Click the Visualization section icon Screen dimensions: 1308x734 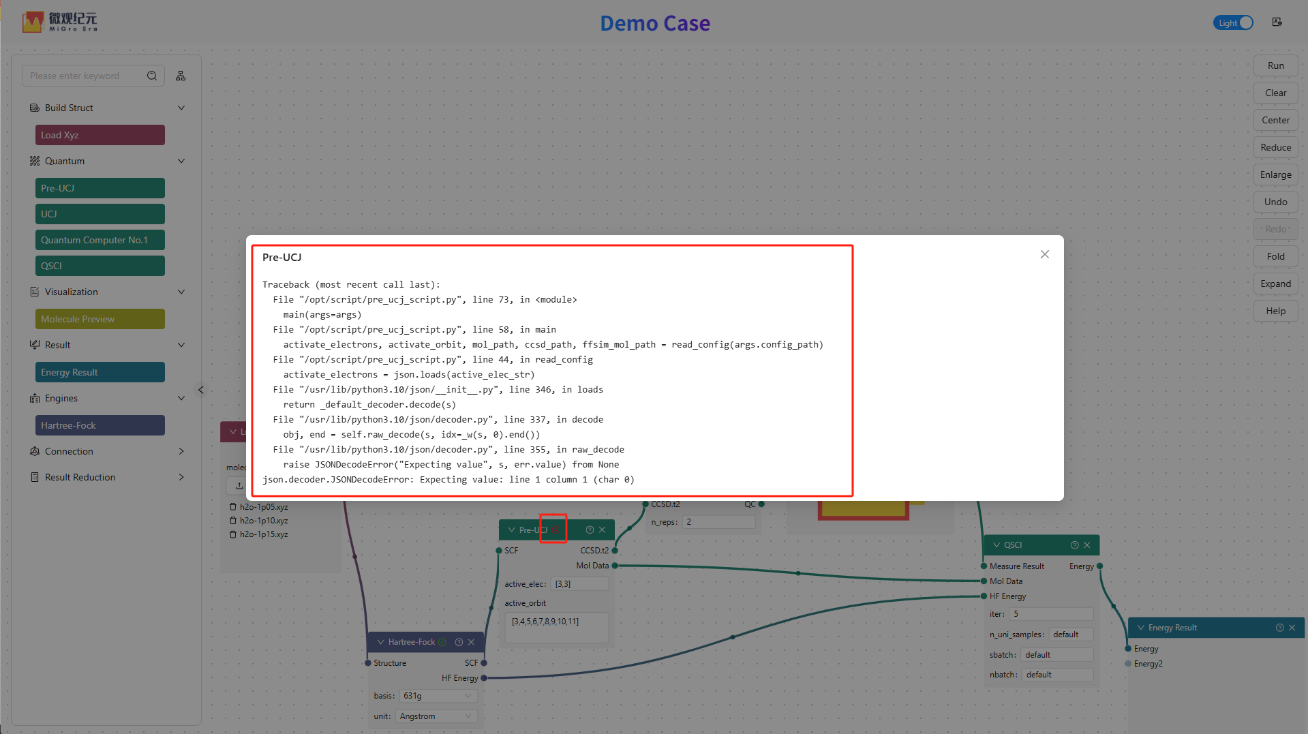(x=35, y=292)
